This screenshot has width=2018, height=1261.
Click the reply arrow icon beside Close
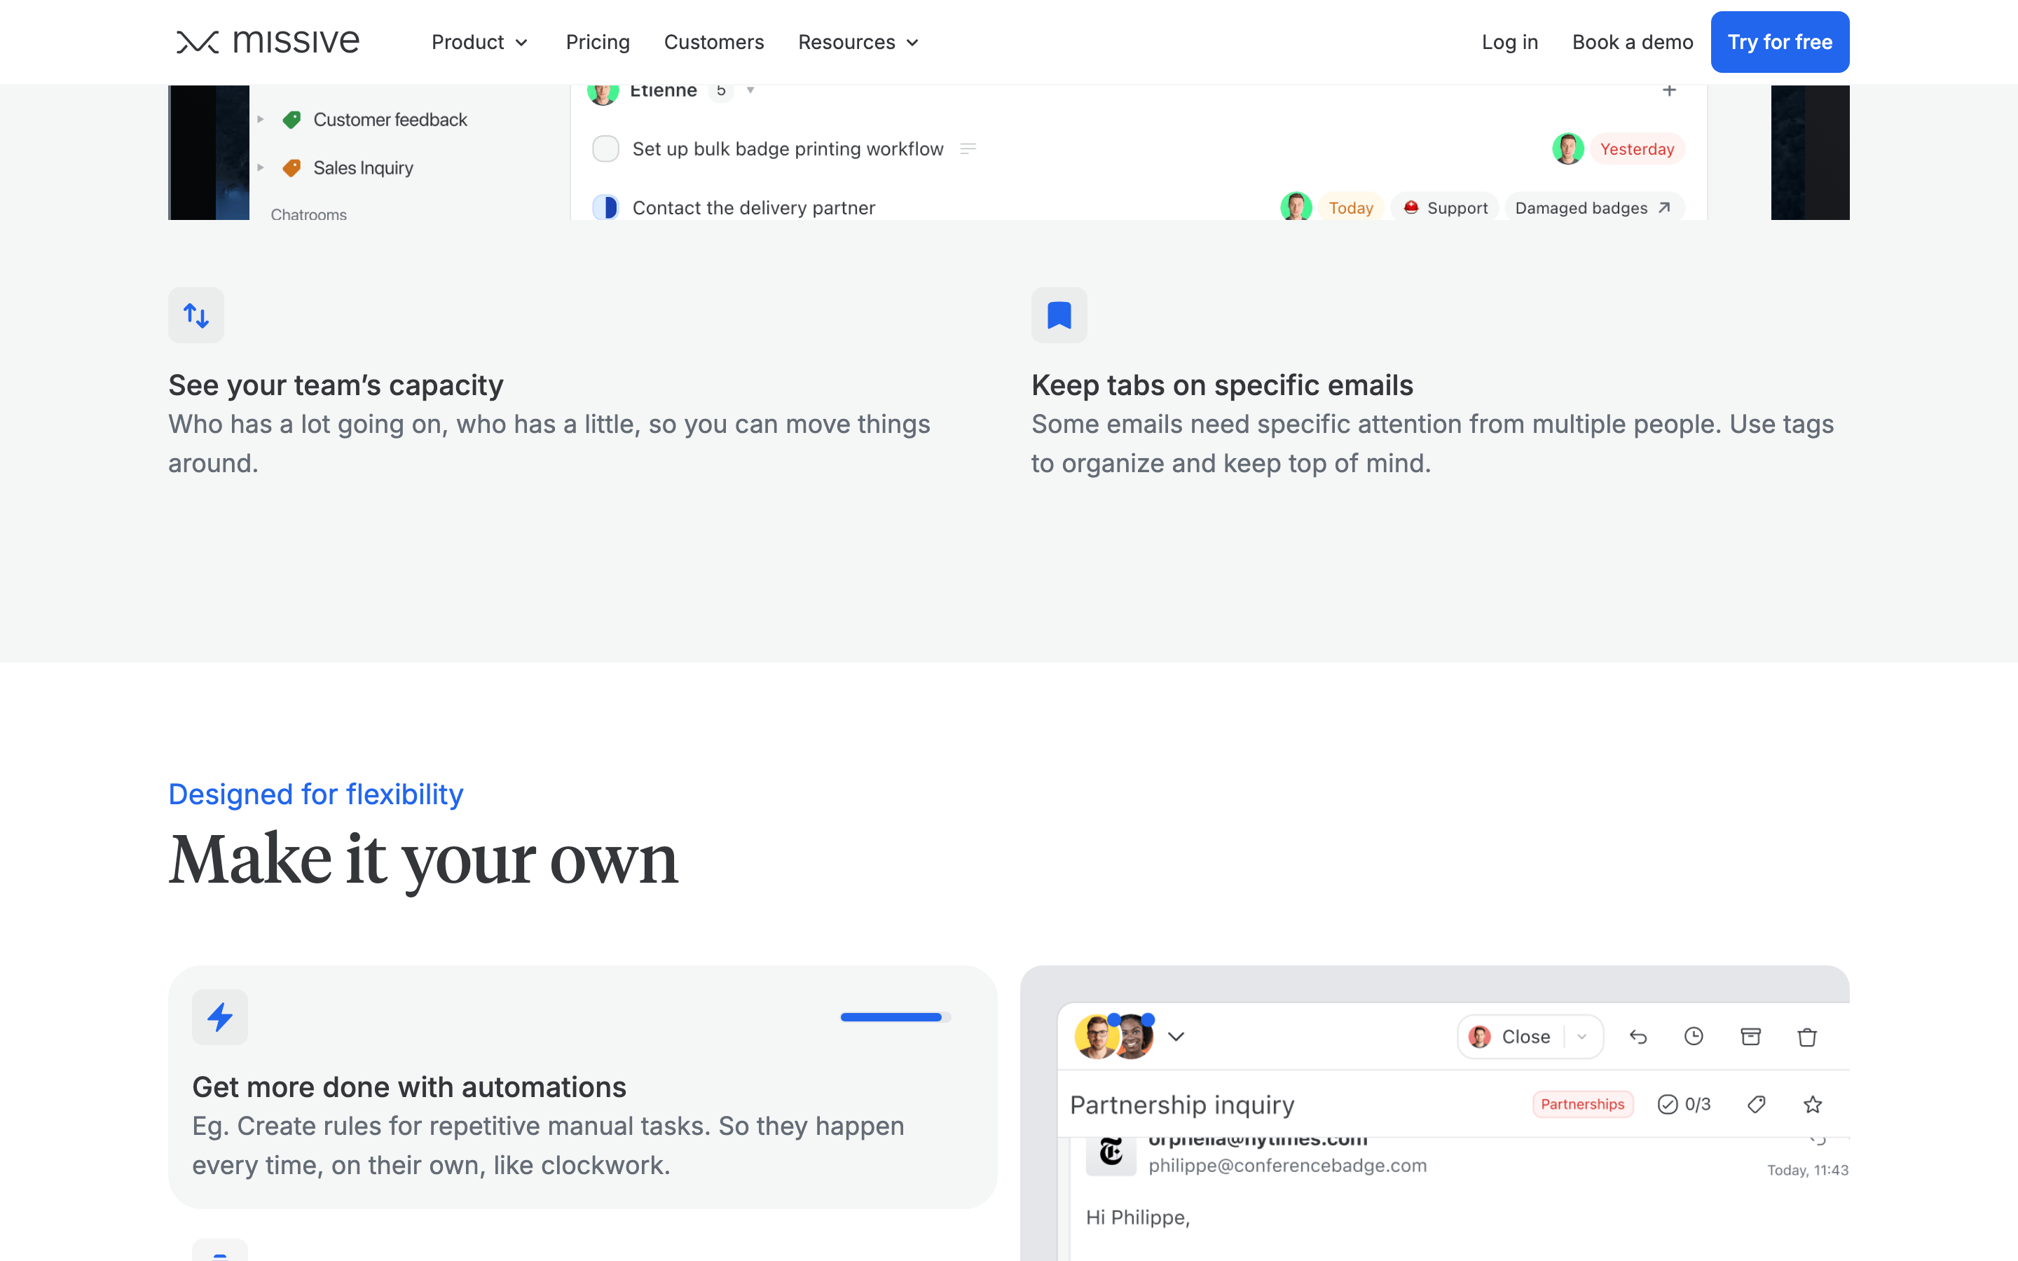(1638, 1037)
